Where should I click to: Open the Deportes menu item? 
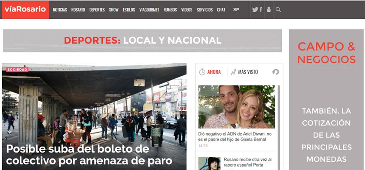(97, 10)
